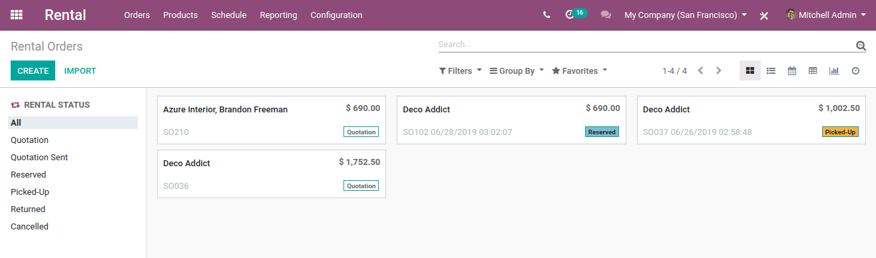
Task: Click the IMPORT button
Action: pos(80,70)
